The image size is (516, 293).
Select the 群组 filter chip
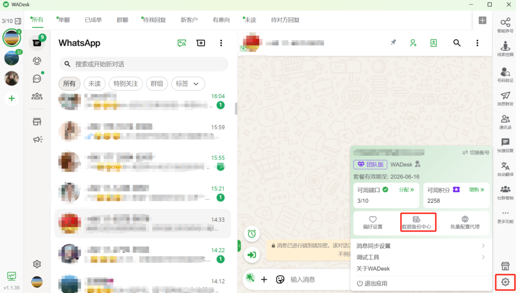[157, 84]
